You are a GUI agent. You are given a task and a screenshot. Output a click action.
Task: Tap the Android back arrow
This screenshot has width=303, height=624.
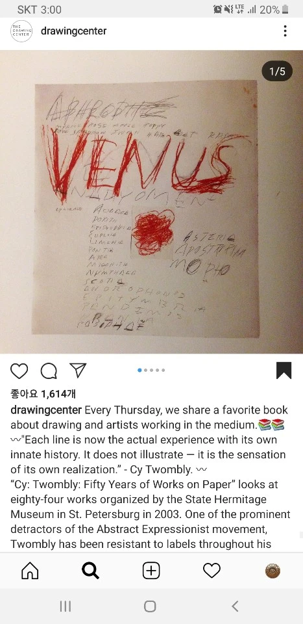[x=235, y=606]
